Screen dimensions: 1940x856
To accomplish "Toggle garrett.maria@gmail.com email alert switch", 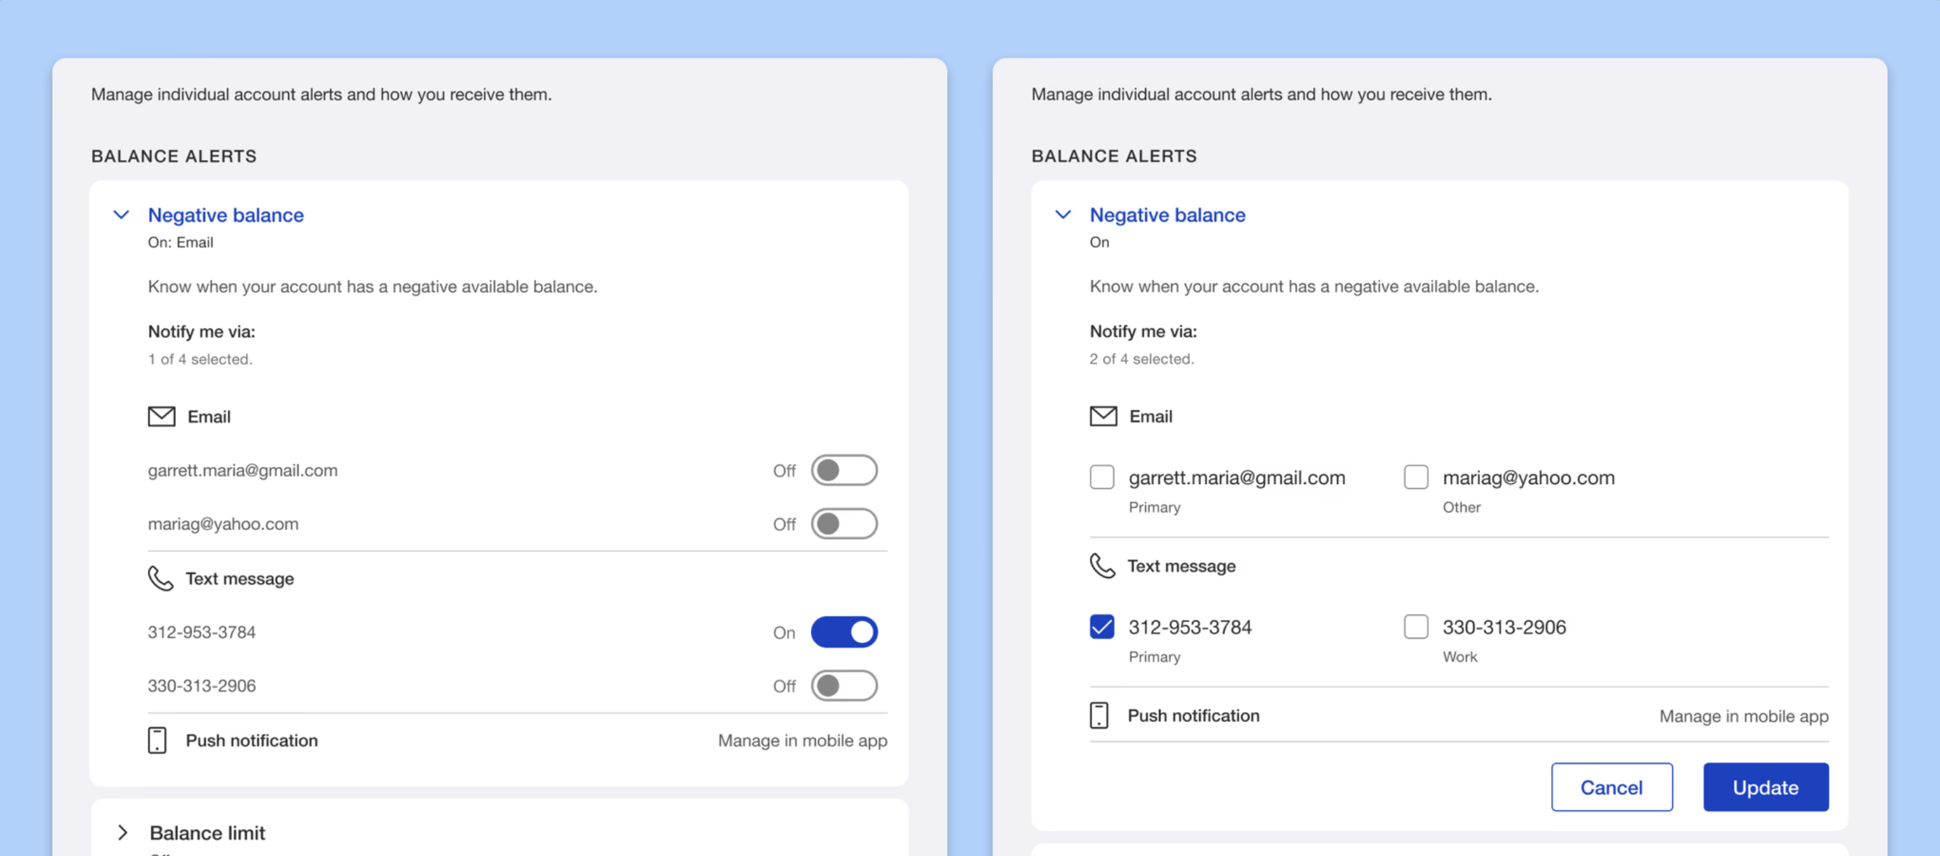I will click(x=844, y=471).
